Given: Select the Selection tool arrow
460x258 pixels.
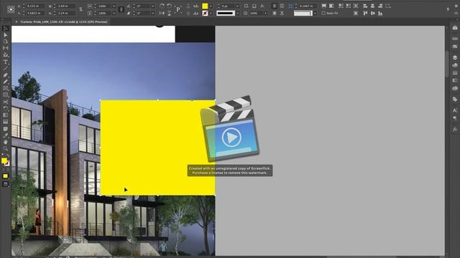Looking at the screenshot, I should pyautogui.click(x=5, y=29).
